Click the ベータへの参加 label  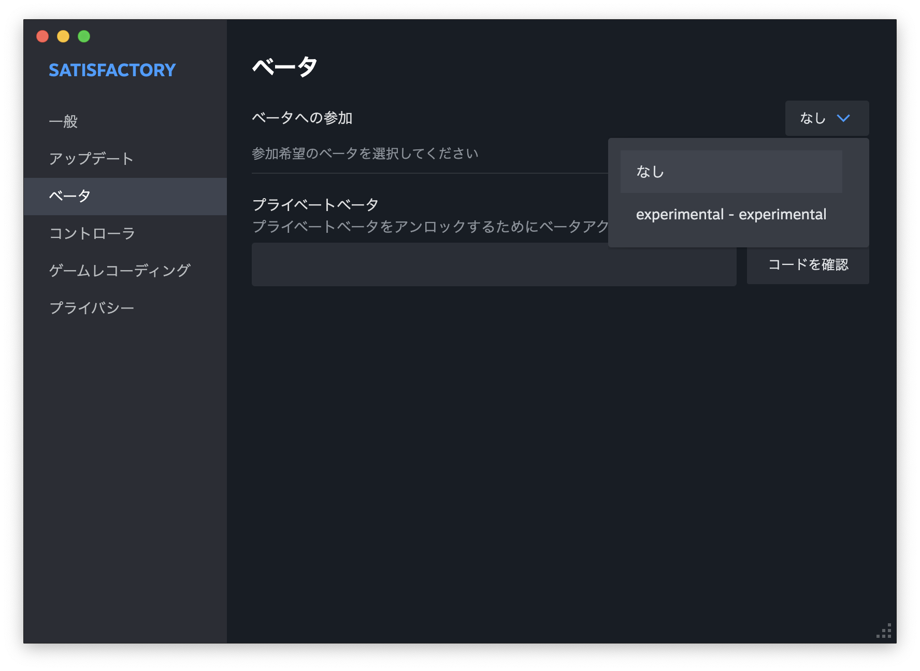pyautogui.click(x=302, y=118)
